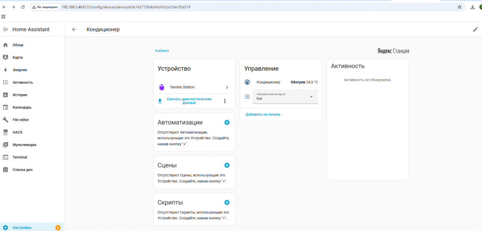Click the Кондиционер climate entity icon
482x231 pixels.
pos(247,82)
